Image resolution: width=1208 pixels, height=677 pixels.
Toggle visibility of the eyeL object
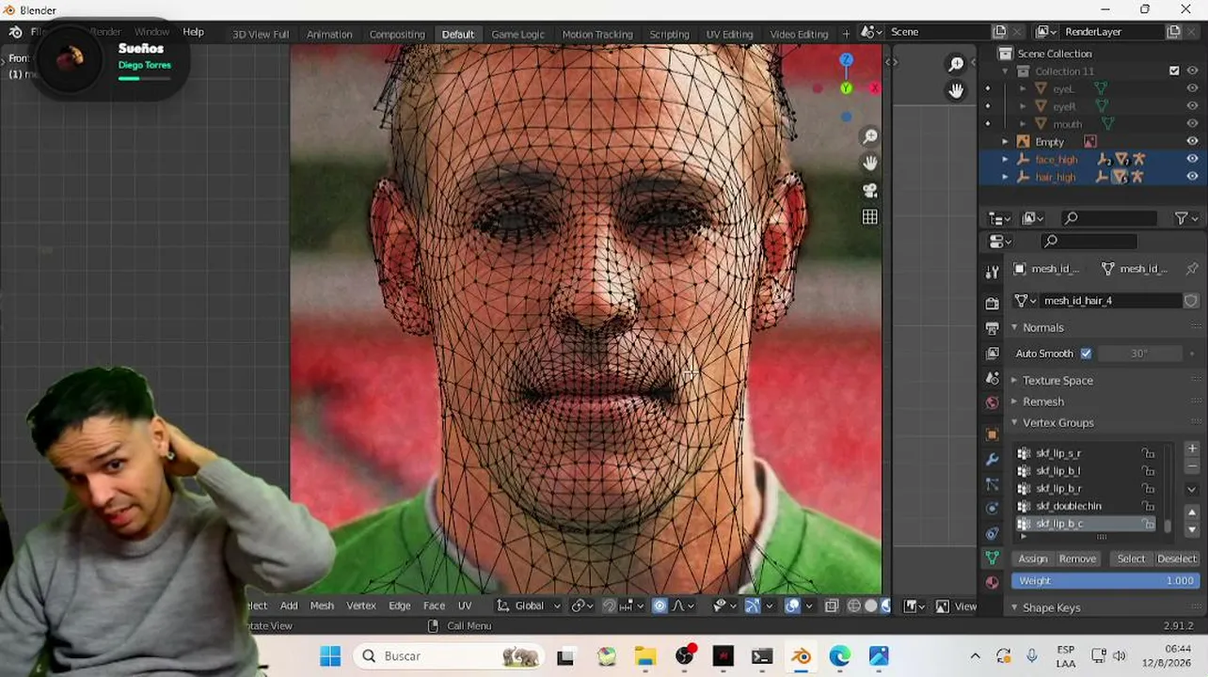point(1192,88)
